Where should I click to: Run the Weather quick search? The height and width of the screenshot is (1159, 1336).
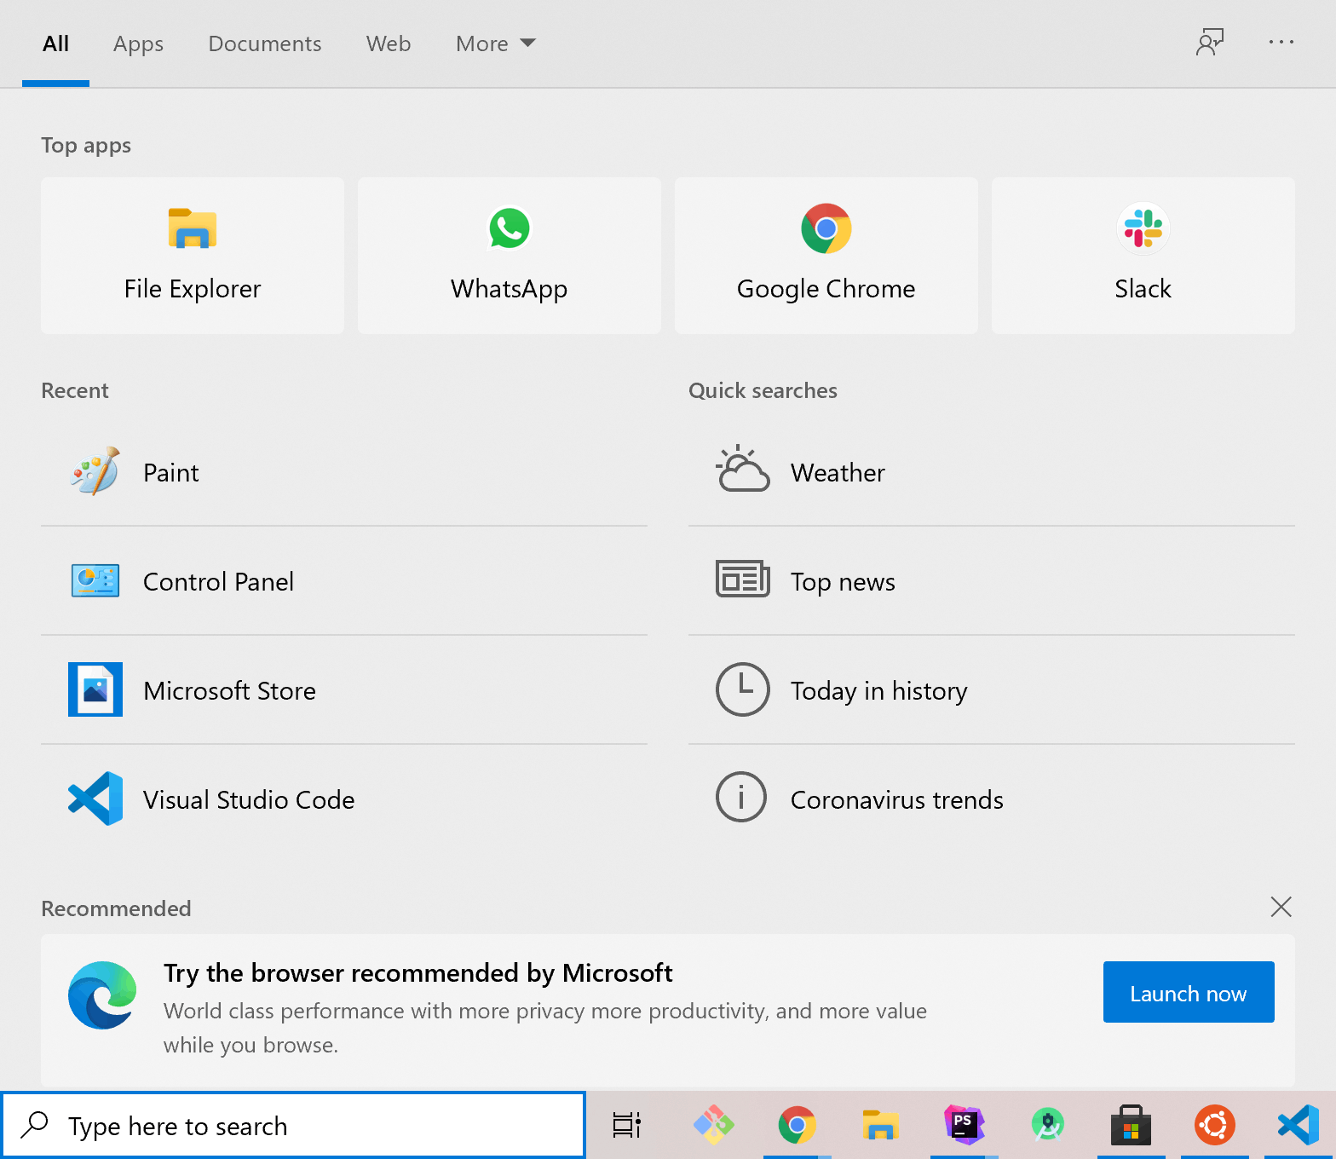pos(992,472)
